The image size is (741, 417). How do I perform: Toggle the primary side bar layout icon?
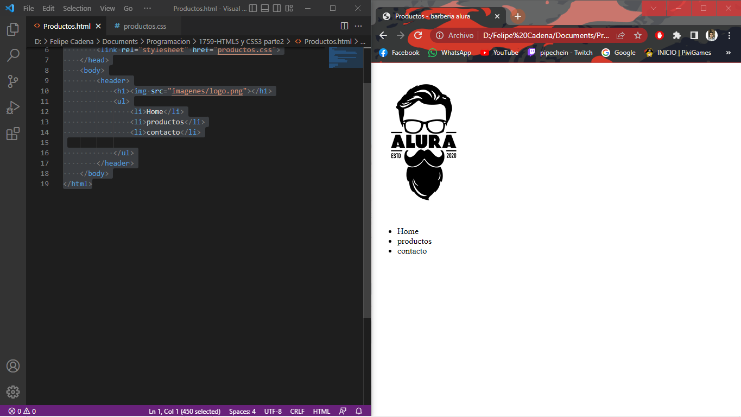[x=253, y=8]
